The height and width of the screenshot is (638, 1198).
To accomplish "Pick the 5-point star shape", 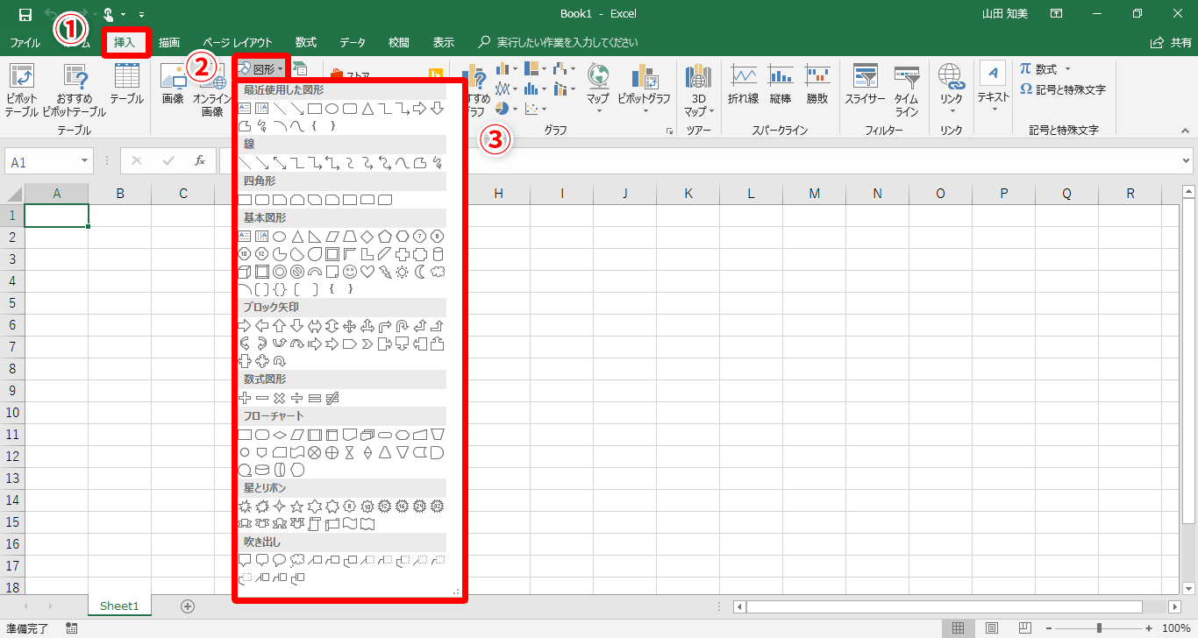I will (297, 506).
